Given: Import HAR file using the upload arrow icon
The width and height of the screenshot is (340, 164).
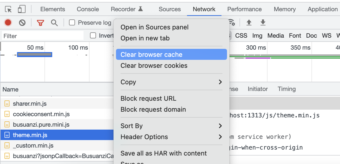Looking at the screenshot, I should pos(249,22).
